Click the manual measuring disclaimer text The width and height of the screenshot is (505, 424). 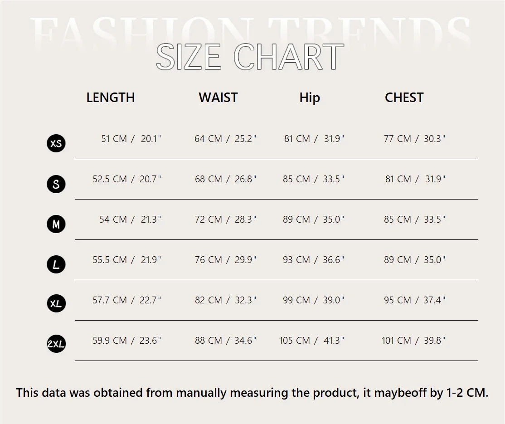252,393
